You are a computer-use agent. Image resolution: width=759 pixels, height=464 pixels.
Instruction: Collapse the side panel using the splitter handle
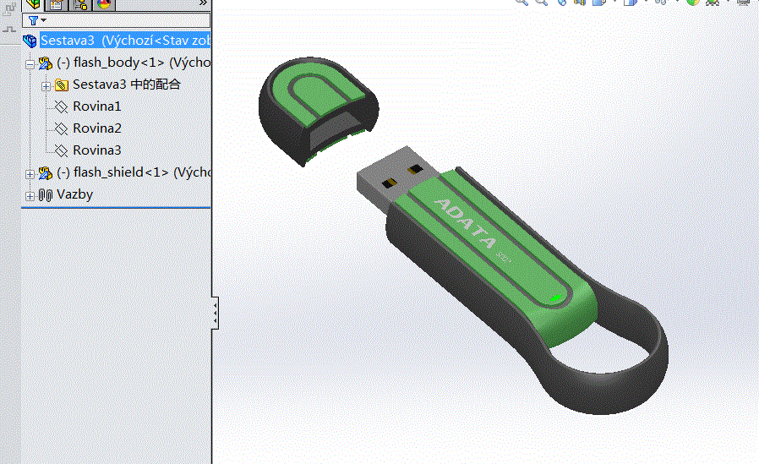pos(215,313)
